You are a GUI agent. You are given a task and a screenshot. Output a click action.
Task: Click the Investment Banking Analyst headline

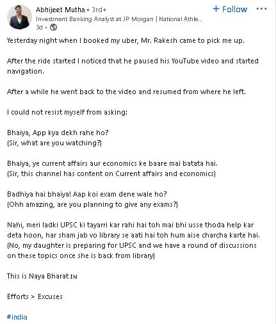pos(119,19)
